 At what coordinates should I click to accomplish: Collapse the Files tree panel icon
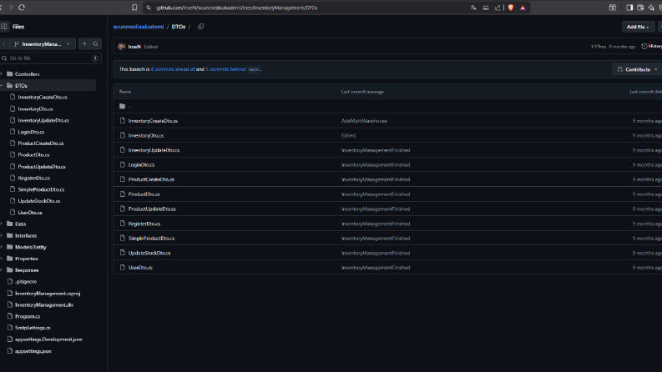pos(4,27)
